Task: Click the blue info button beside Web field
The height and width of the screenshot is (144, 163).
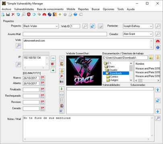Action: click(x=158, y=47)
